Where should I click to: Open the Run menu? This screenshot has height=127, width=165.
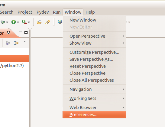click(57, 12)
